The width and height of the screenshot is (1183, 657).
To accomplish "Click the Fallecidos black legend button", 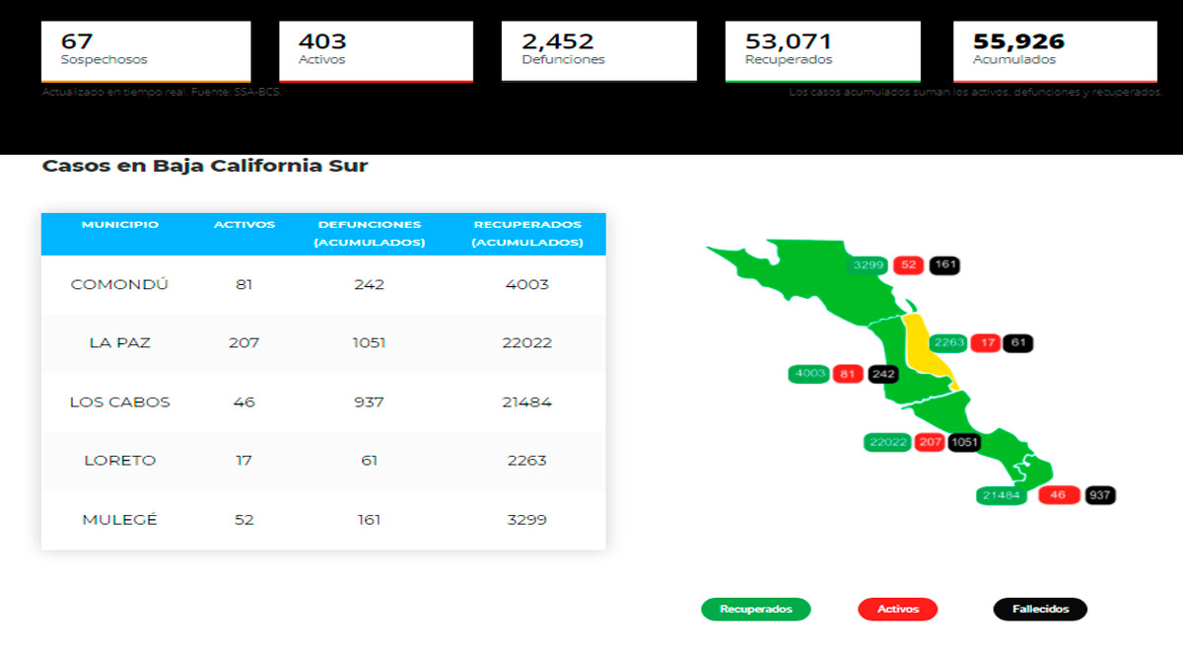I will click(x=1039, y=609).
